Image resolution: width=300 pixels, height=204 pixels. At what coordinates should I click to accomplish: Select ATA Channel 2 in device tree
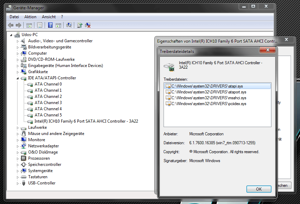tap(48, 97)
